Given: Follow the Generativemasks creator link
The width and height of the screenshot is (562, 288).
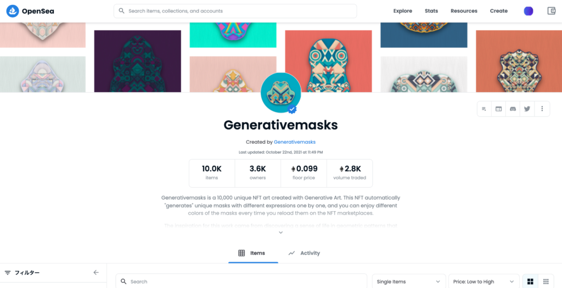Looking at the screenshot, I should point(295,142).
